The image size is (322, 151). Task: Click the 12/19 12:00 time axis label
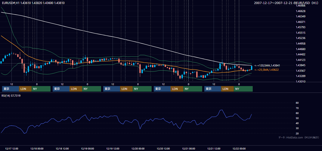113,148
